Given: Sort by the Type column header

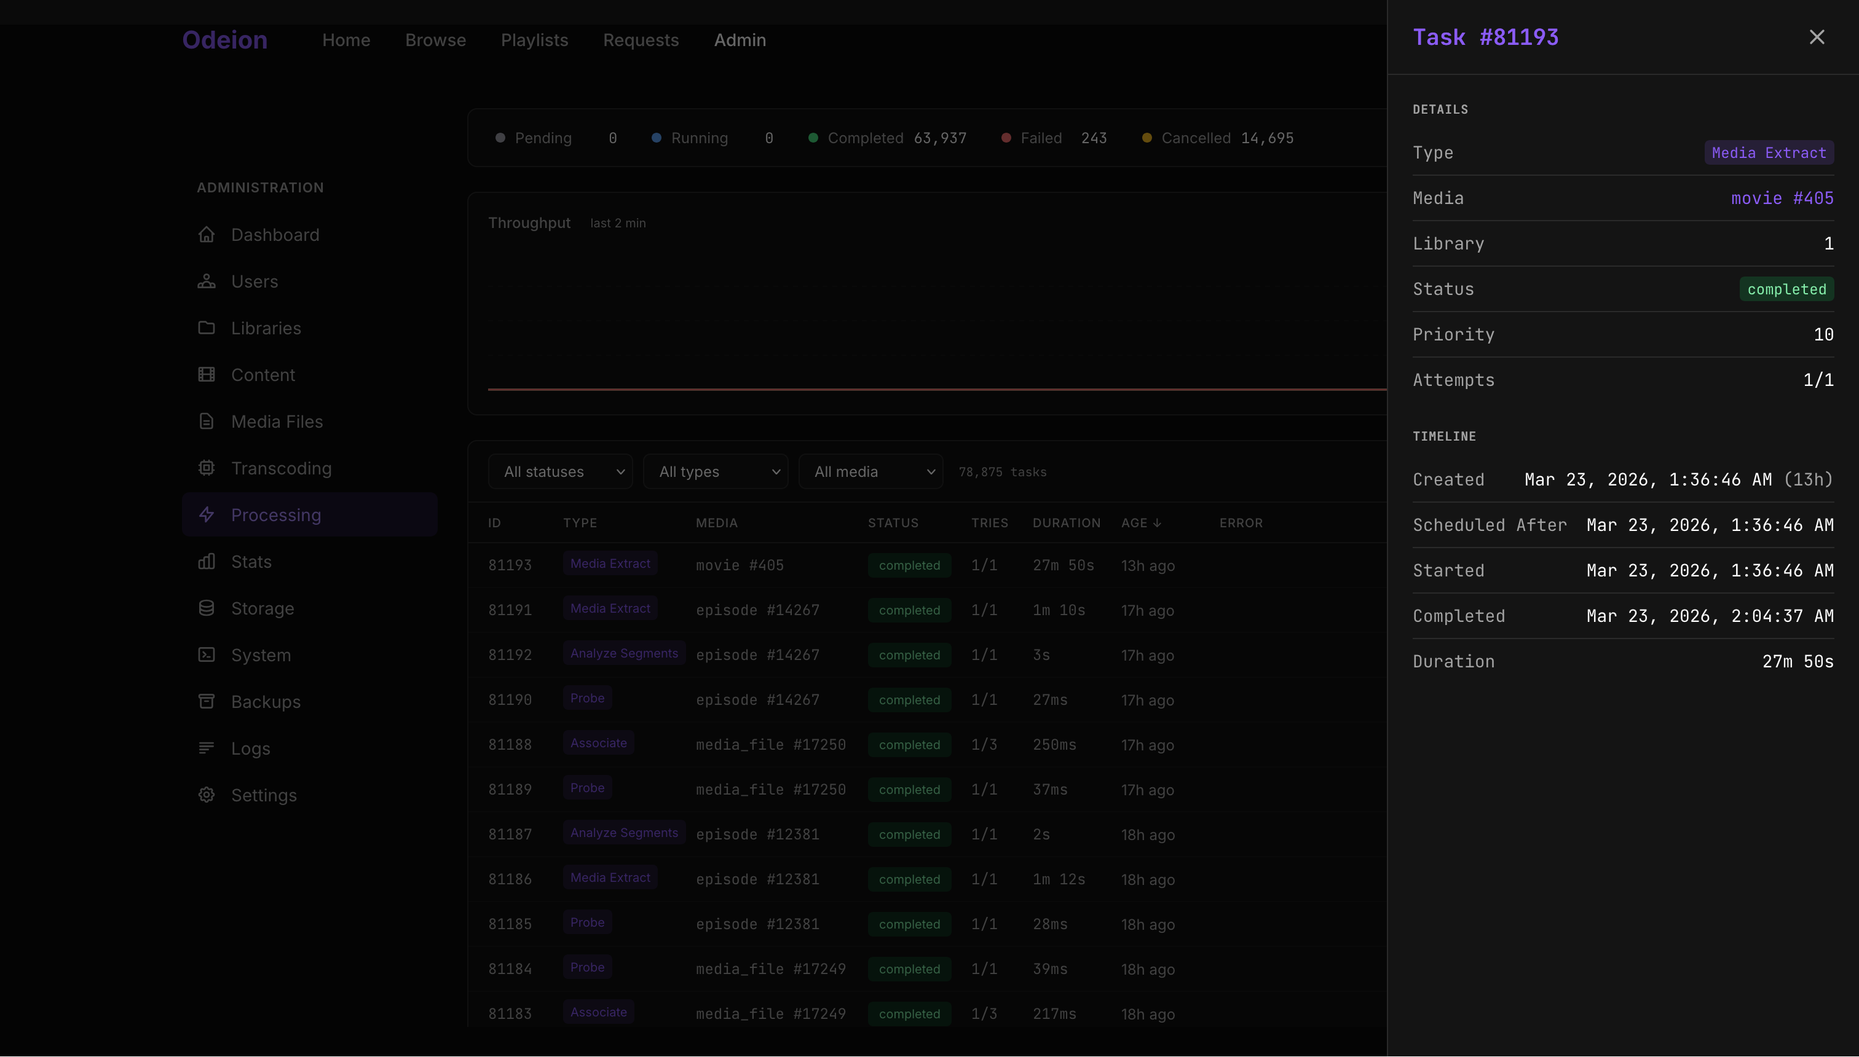Looking at the screenshot, I should coord(580,523).
